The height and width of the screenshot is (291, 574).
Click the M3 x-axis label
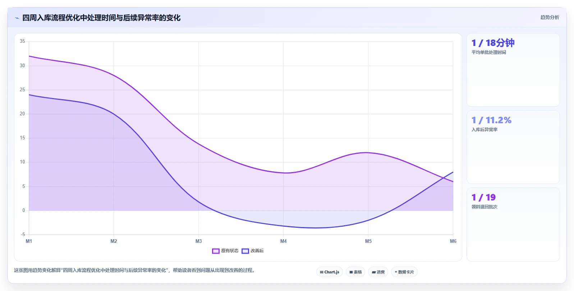pyautogui.click(x=198, y=241)
